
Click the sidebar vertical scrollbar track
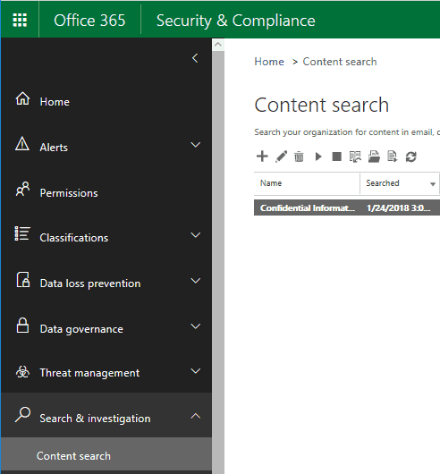[x=218, y=262]
